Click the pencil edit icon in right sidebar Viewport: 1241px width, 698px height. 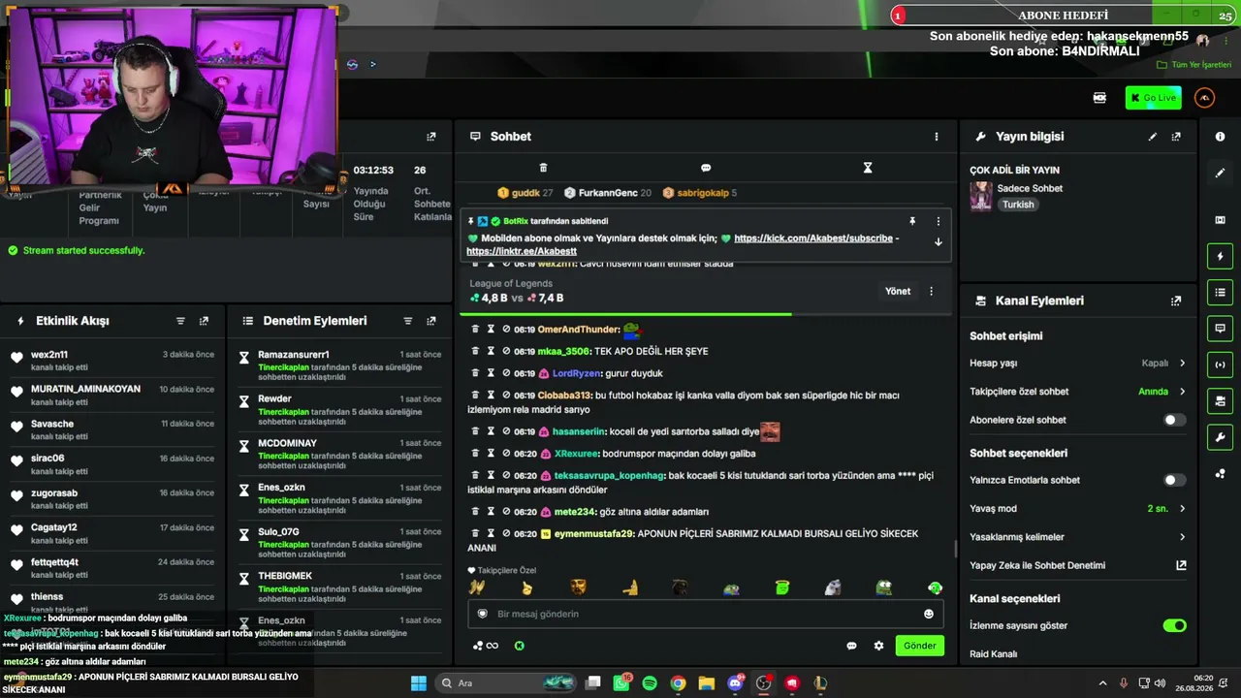[1220, 173]
